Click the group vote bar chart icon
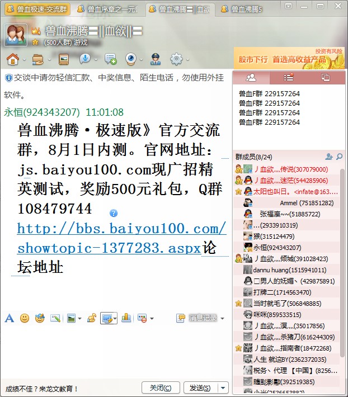348x397 pixels. point(126,318)
